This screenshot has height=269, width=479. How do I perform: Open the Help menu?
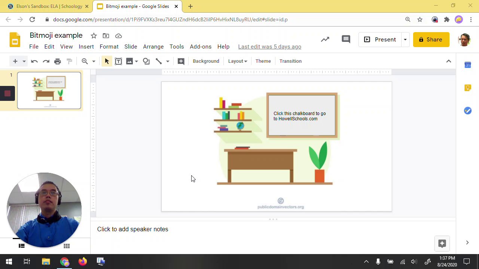[x=223, y=47]
